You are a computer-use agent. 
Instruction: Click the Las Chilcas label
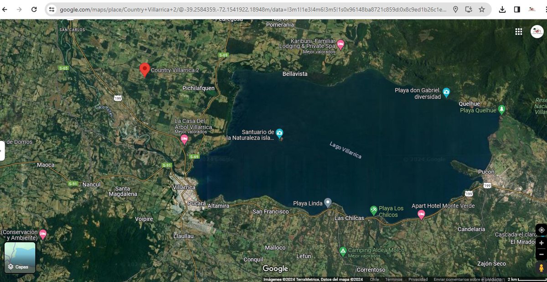click(x=349, y=218)
